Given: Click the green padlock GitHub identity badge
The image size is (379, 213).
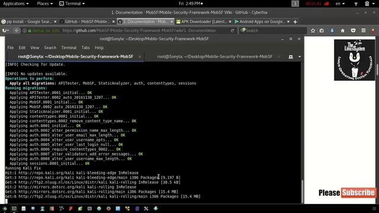Looking at the screenshot, I should pos(44,30).
